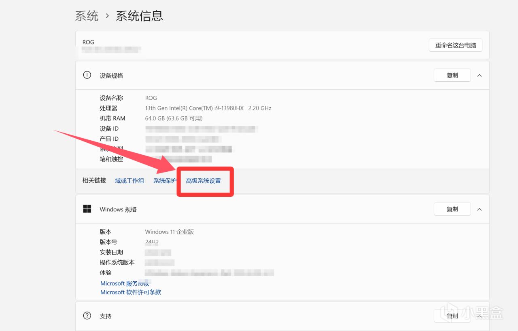The image size is (518, 331).
Task: Open the Microsoft 服务协议 link
Action: pyautogui.click(x=125, y=283)
